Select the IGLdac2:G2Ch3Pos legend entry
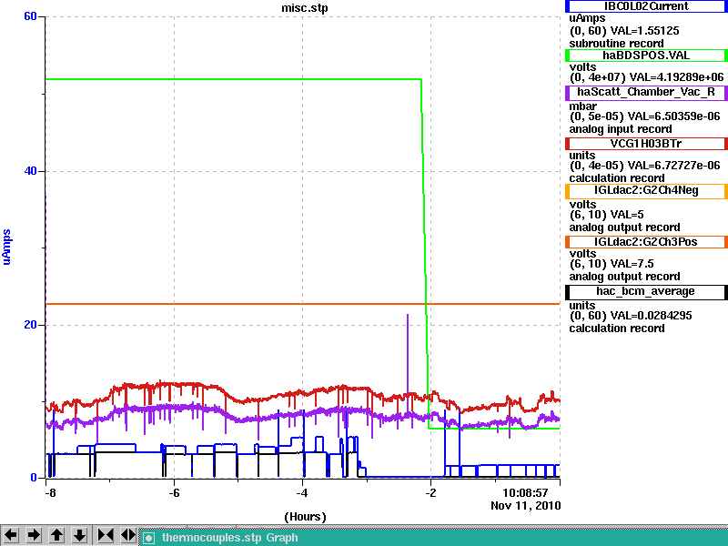The height and width of the screenshot is (546, 728). 646,242
